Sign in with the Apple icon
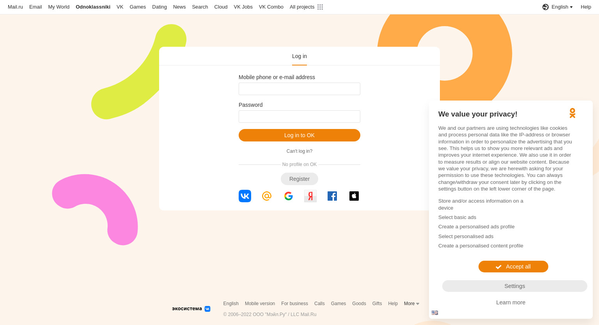599x325 pixels. (354, 196)
